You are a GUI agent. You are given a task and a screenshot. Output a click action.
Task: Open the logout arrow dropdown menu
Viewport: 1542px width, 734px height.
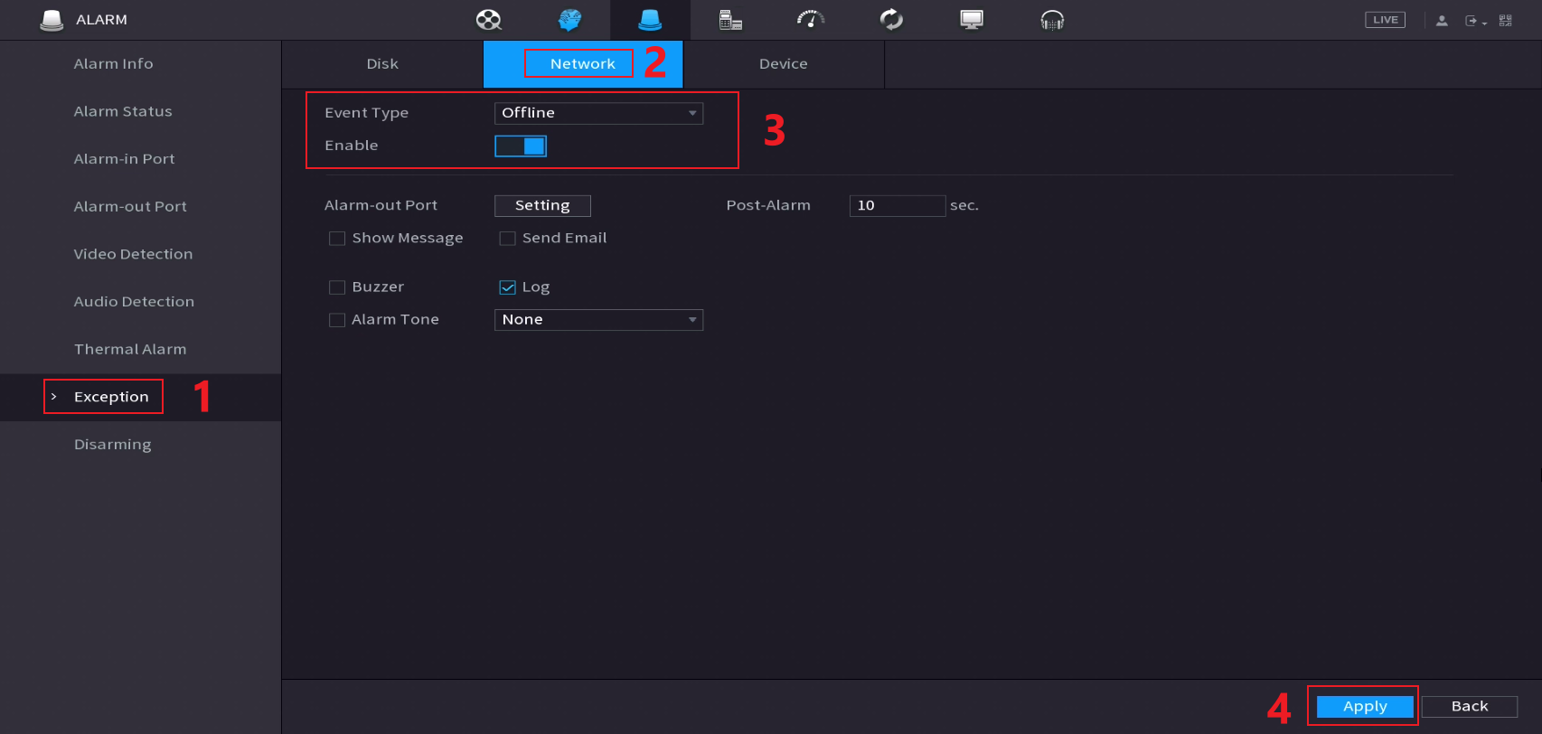click(1475, 21)
